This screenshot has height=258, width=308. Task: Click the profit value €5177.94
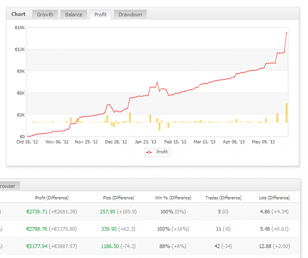coord(37,246)
